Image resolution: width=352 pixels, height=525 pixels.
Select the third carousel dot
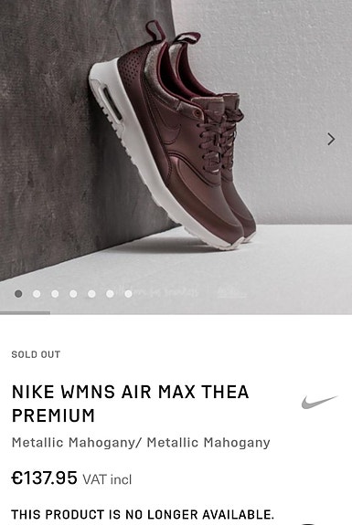(55, 294)
